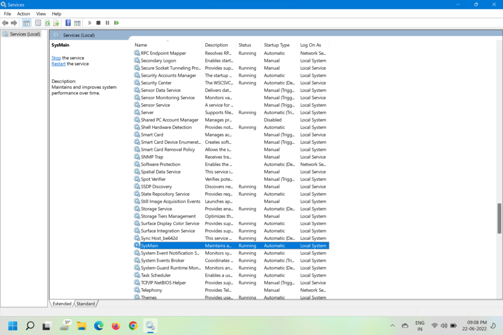Switch to the Standard tab

coord(85,304)
